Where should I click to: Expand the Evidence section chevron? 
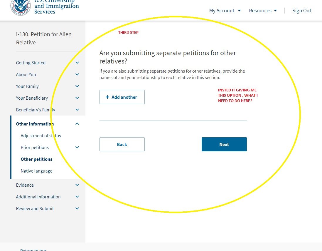(77, 185)
